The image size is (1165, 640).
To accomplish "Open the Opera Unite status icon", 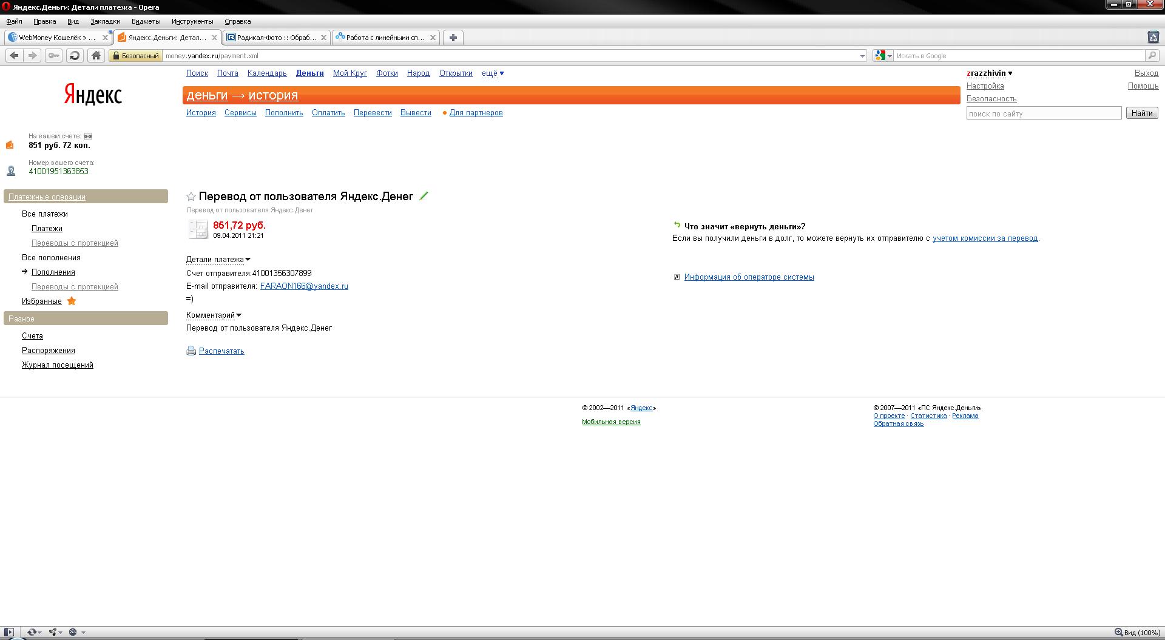I will (x=53, y=632).
